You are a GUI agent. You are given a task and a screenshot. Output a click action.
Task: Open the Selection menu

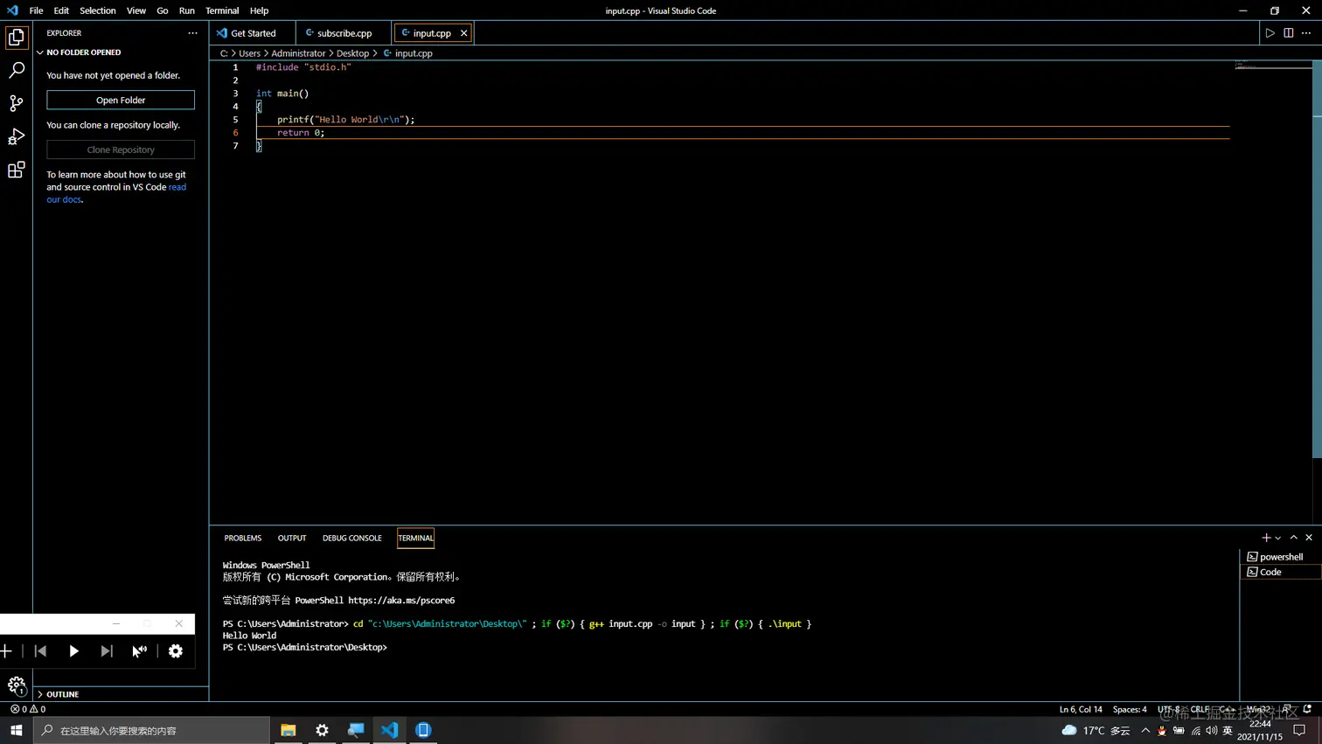coord(98,10)
